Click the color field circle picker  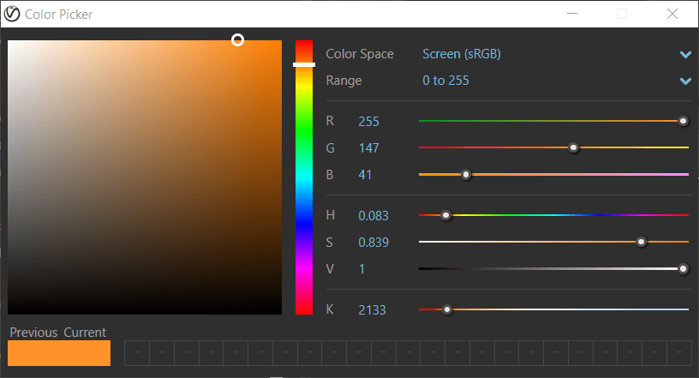point(237,40)
